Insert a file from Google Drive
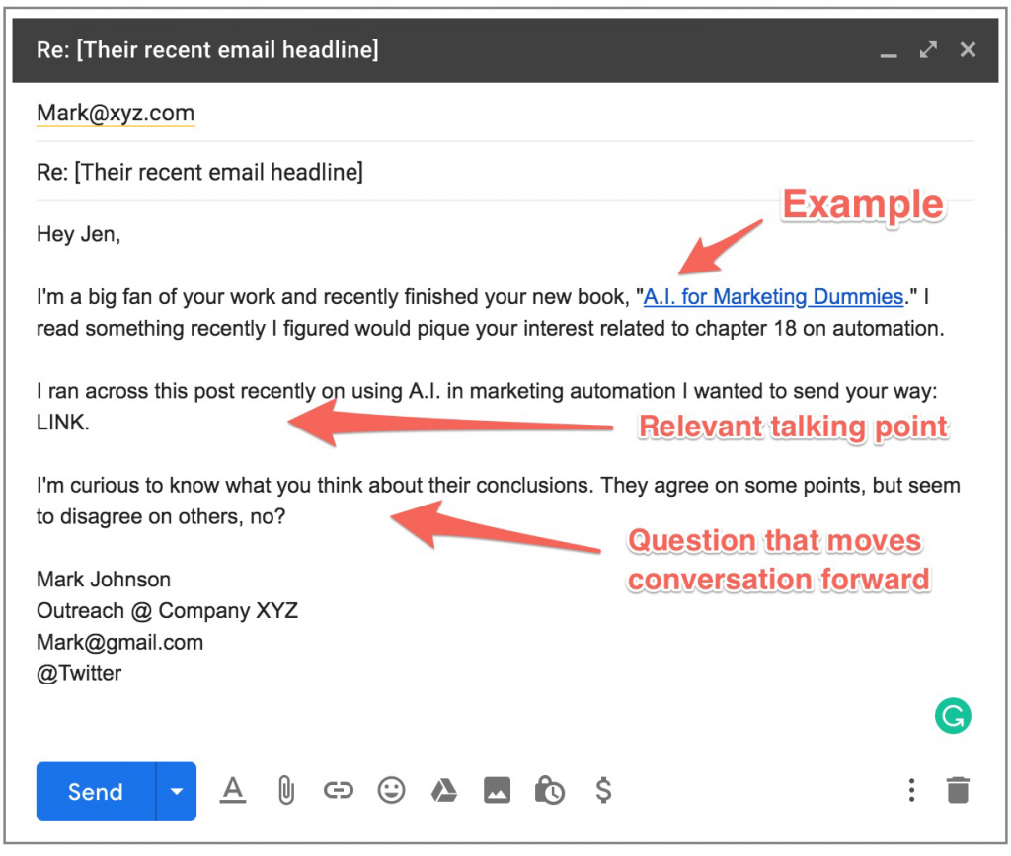This screenshot has width=1011, height=856. pyautogui.click(x=444, y=790)
